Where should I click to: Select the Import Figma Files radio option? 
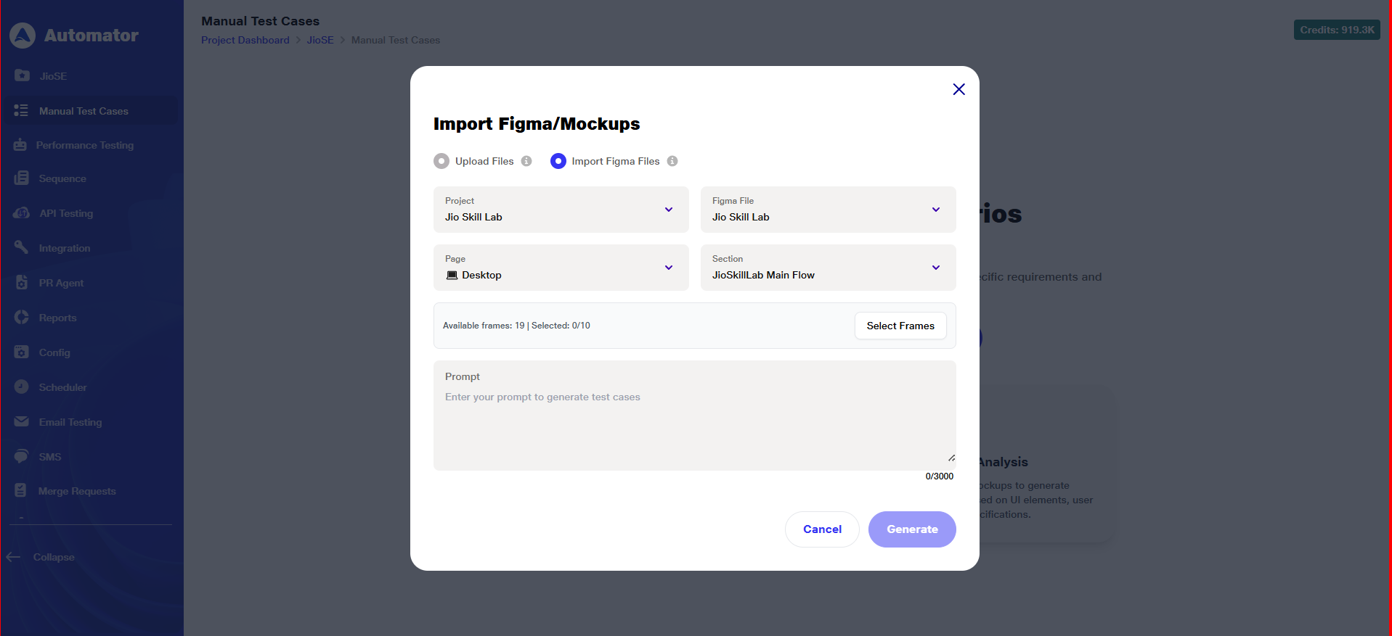click(x=558, y=161)
